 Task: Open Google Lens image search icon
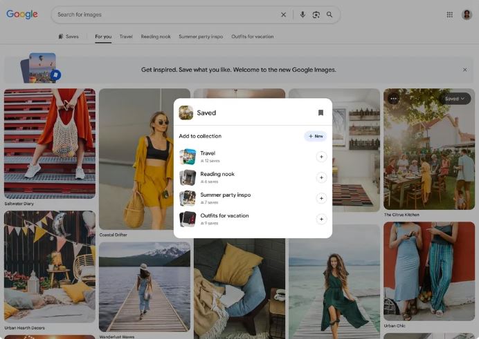click(x=316, y=14)
